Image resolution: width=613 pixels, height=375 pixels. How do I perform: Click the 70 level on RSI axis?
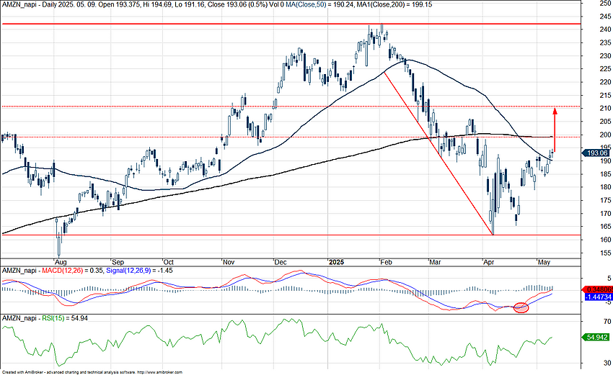(x=607, y=322)
